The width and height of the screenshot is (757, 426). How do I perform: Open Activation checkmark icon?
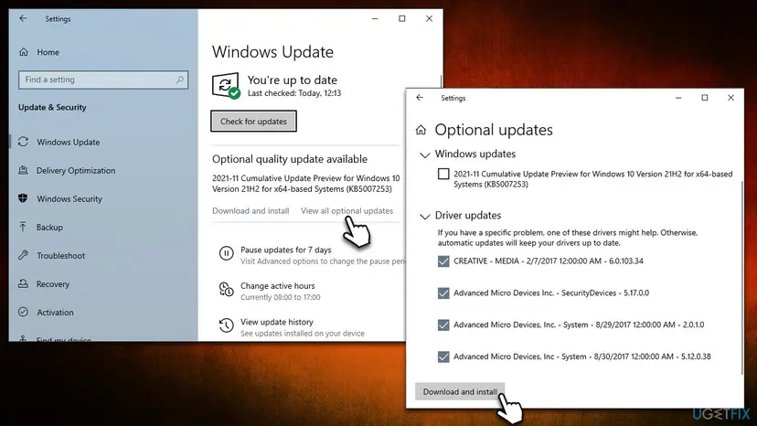23,312
